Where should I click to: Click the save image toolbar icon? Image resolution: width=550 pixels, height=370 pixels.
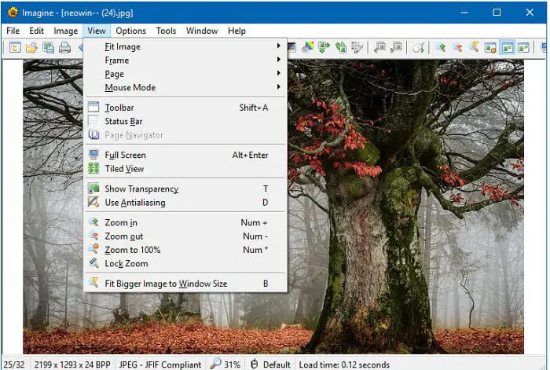pos(48,47)
